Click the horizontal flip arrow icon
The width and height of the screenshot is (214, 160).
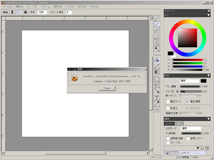tap(5, 12)
